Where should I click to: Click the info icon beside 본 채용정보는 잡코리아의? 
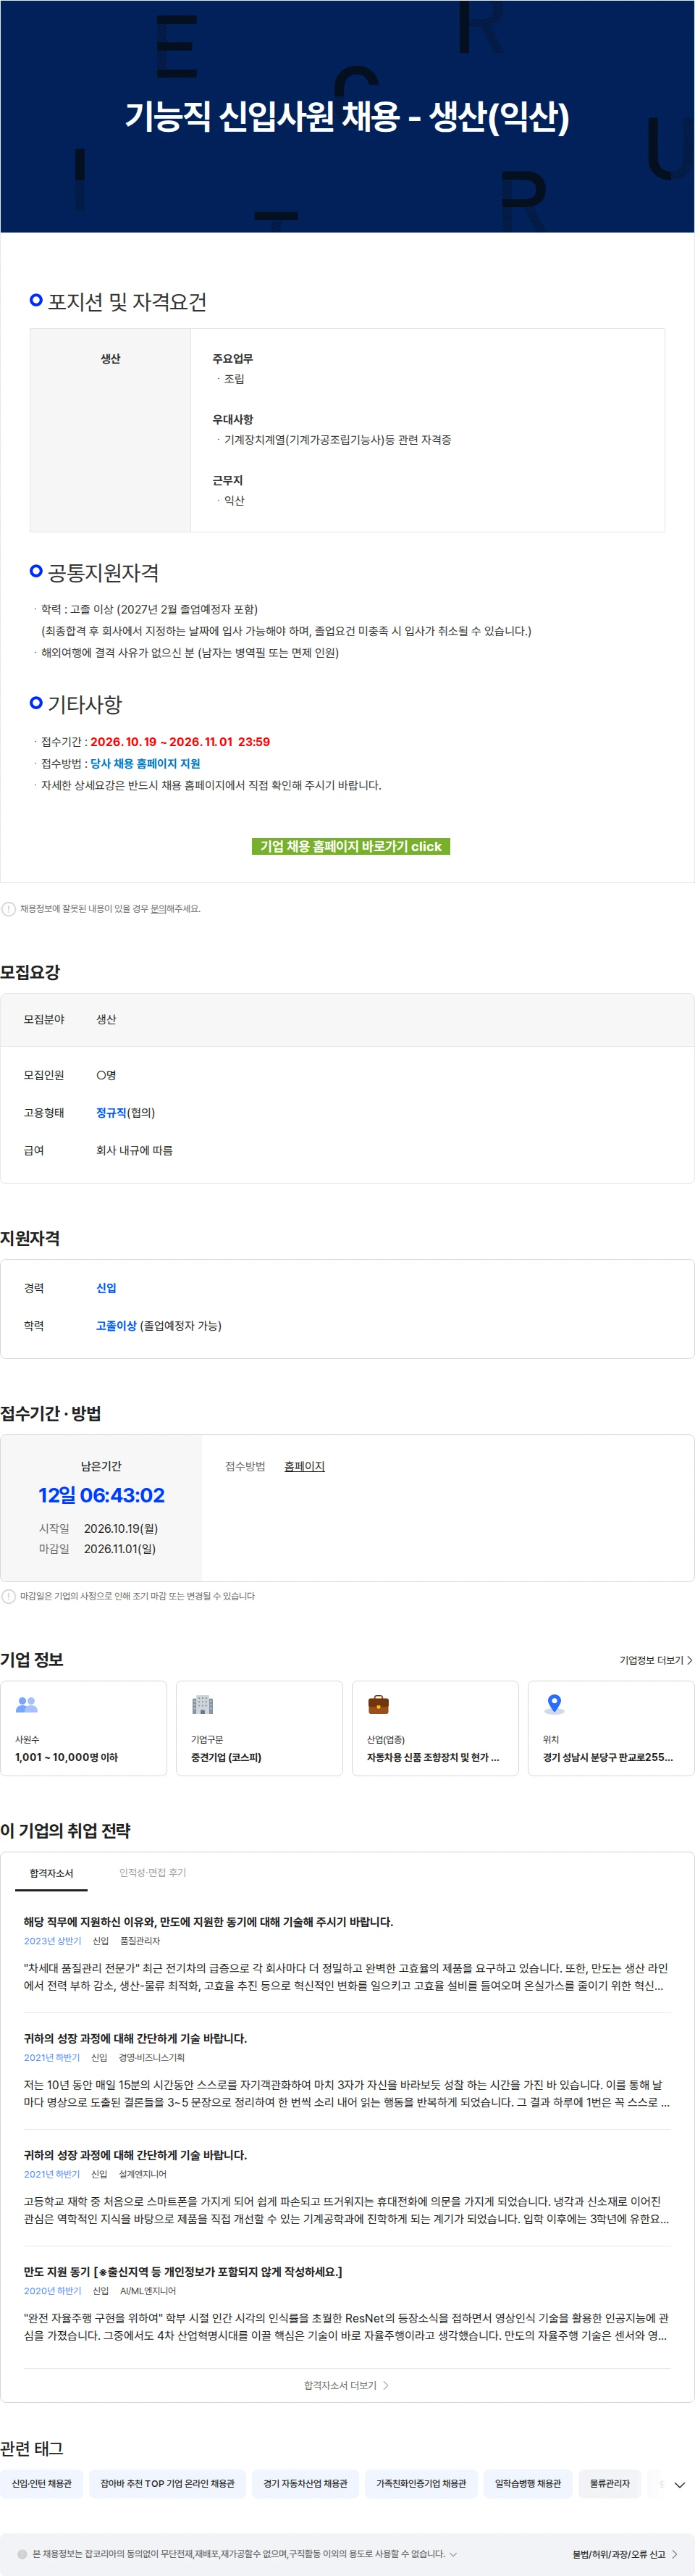point(22,2554)
